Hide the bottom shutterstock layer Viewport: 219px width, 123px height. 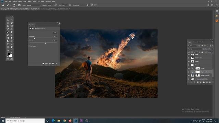click(189, 79)
